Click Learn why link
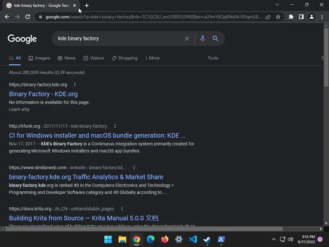Viewport: 329px width, 247px height. [x=19, y=109]
